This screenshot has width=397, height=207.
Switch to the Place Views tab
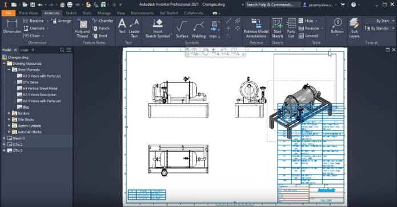click(x=29, y=13)
